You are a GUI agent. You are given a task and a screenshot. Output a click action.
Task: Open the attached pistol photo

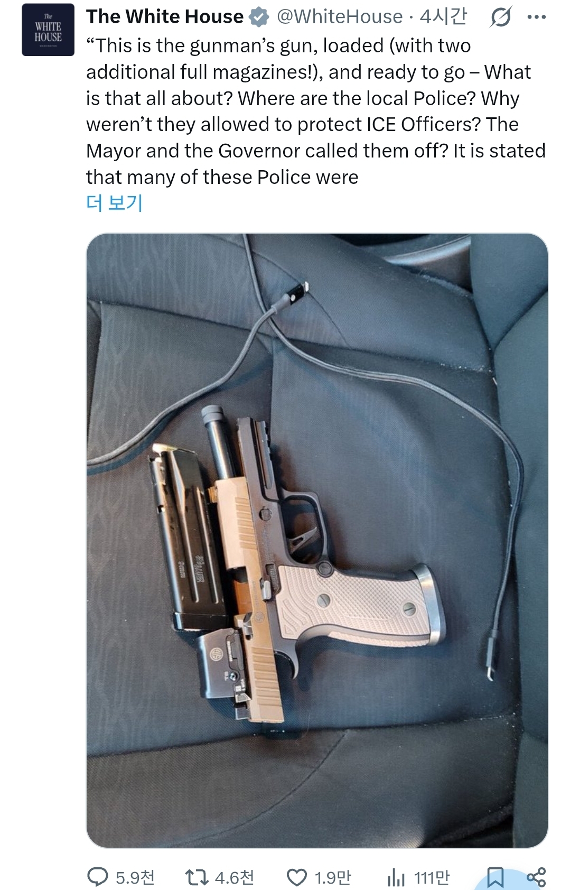[x=317, y=540]
